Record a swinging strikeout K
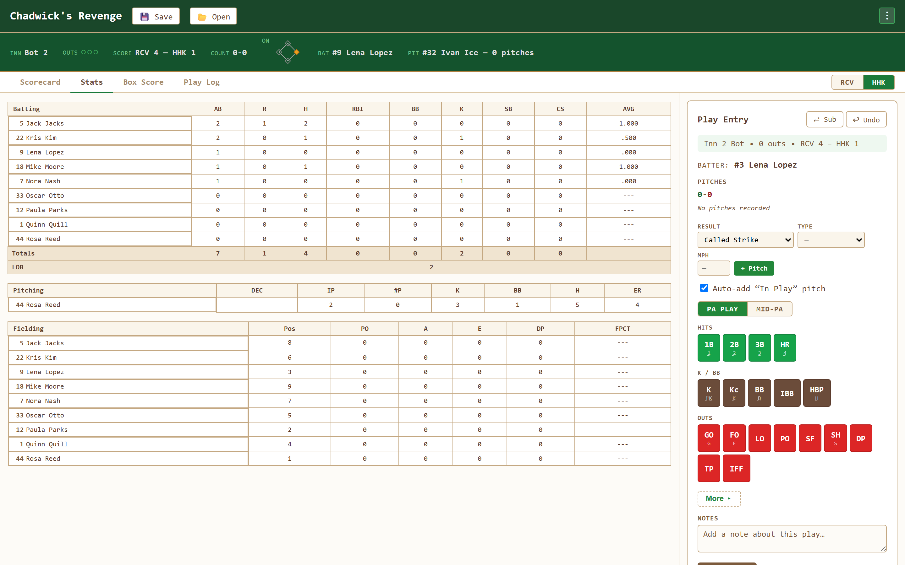Image resolution: width=905 pixels, height=565 pixels. pyautogui.click(x=709, y=393)
